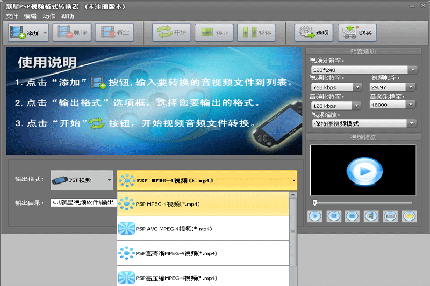Expand the 音频采样率 48000 dropdown
The image size is (430, 286).
[x=411, y=105]
